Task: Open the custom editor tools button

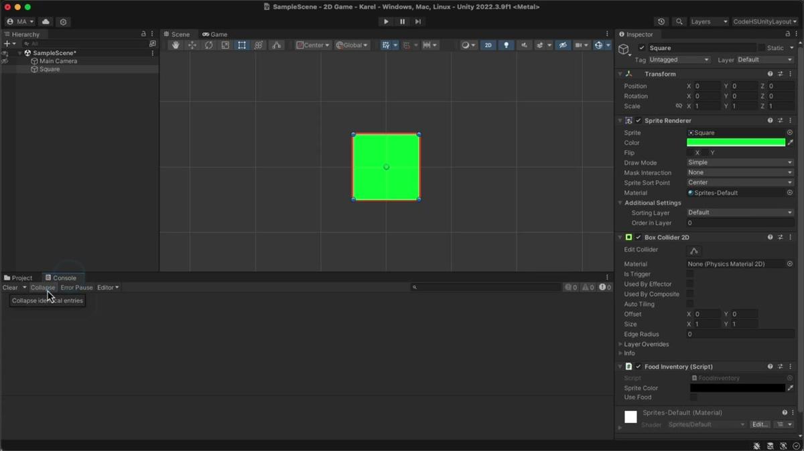Action: [x=276, y=45]
